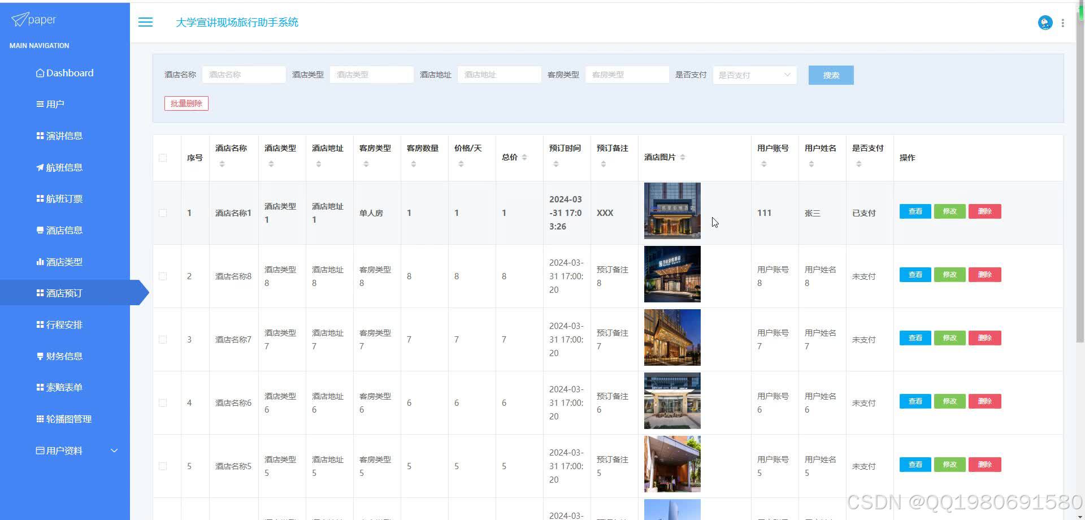
Task: Sort by the 酒店地址 column arrows
Action: point(319,164)
